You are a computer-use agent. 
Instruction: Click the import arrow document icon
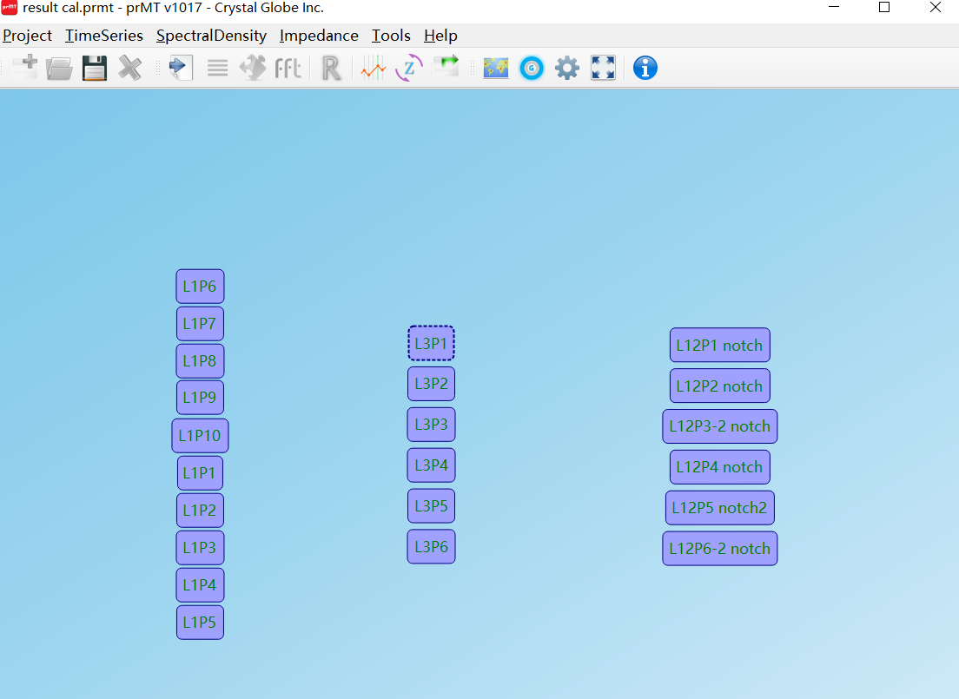pyautogui.click(x=181, y=68)
